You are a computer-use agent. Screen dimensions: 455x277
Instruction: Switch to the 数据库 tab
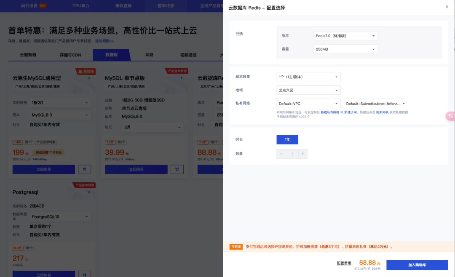(112, 55)
